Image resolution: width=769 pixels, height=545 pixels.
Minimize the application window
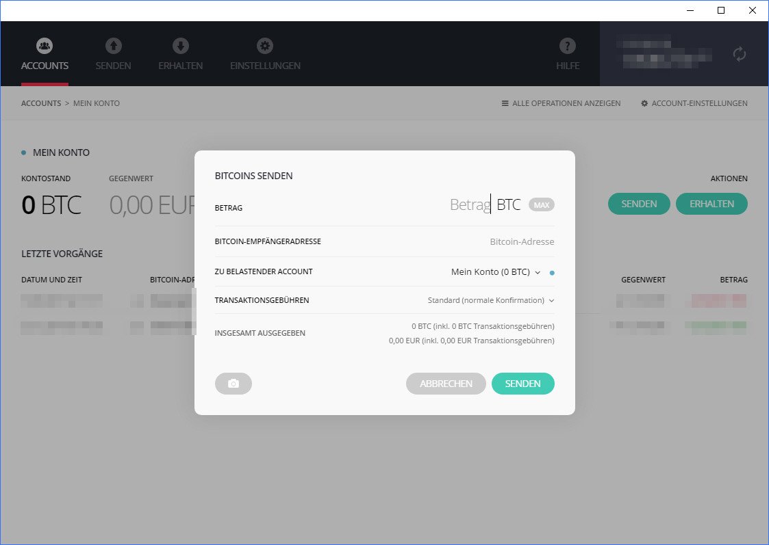(690, 10)
